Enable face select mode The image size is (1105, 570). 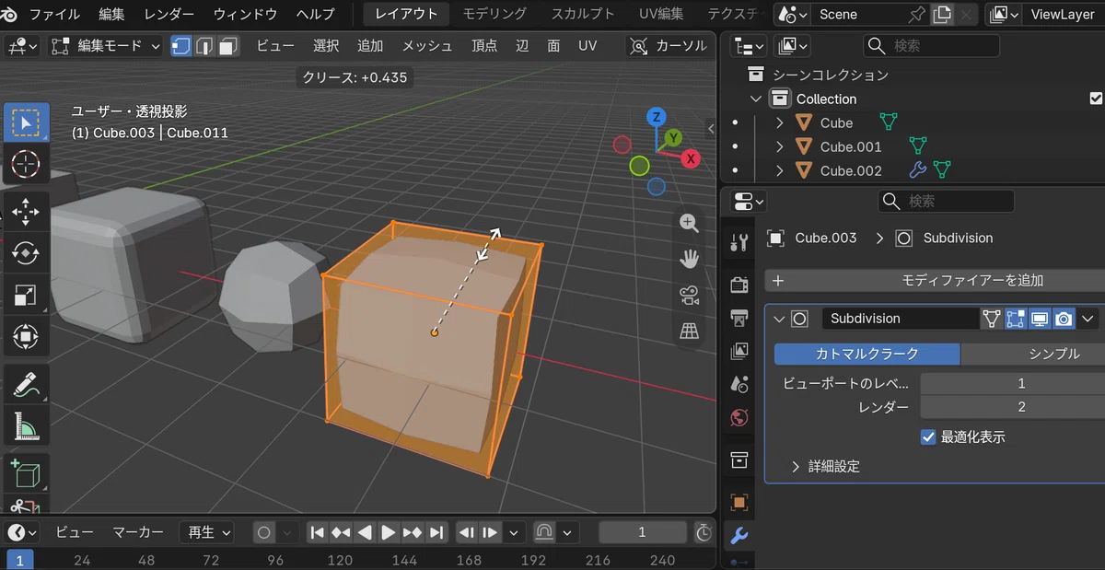[x=227, y=45]
